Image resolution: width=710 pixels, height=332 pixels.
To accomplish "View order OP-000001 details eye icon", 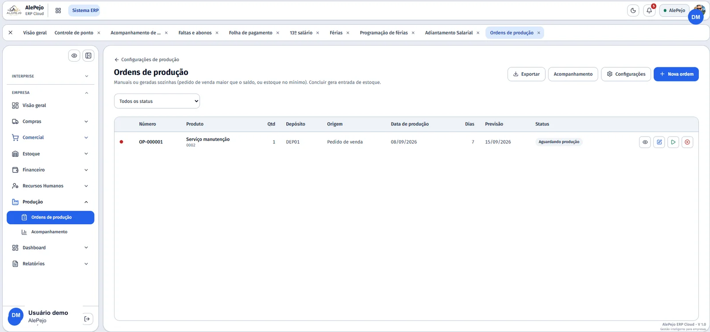I will pos(645,142).
